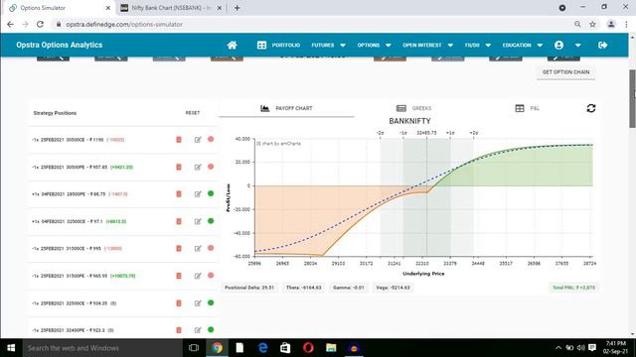Delete the 25FEB2021 30500PE position
Screen dimensions: 636x357
179,167
